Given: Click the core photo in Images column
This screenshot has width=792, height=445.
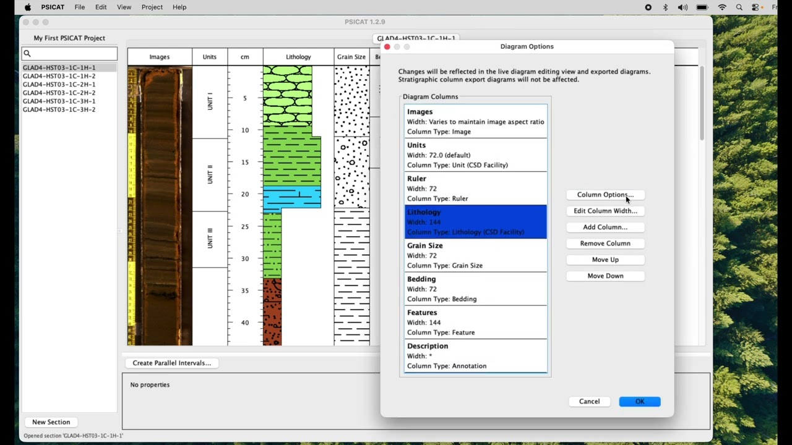Looking at the screenshot, I should 160,206.
